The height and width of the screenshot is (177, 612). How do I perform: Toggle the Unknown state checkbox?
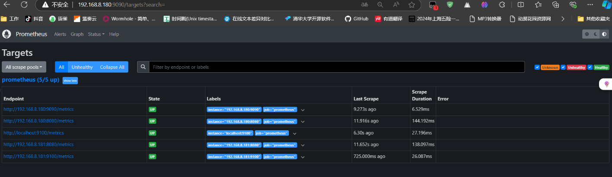tap(537, 67)
